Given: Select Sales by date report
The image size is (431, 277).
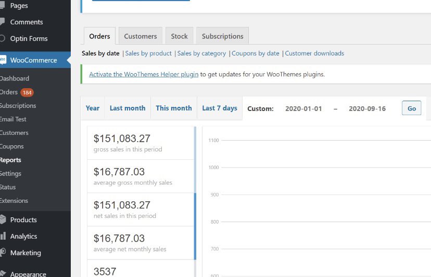Looking at the screenshot, I should tap(100, 53).
